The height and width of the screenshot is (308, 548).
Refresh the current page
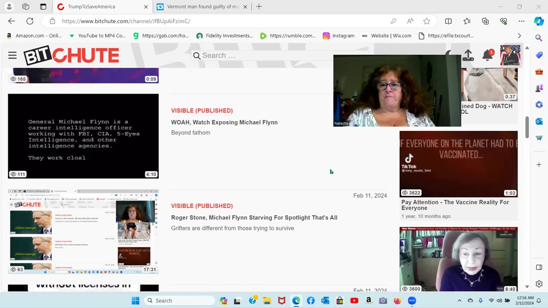(x=30, y=21)
